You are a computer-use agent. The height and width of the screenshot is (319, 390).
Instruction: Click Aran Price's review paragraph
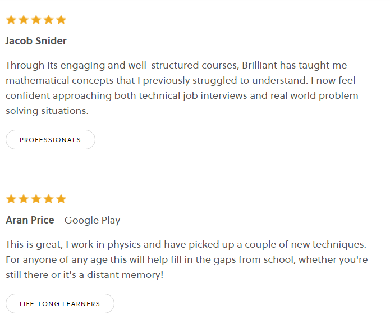[186, 260]
